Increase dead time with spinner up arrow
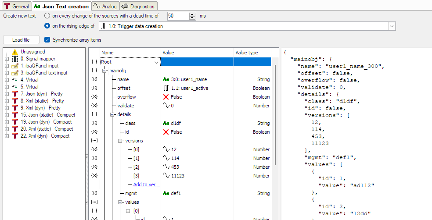The height and width of the screenshot is (220, 432). click(x=192, y=14)
